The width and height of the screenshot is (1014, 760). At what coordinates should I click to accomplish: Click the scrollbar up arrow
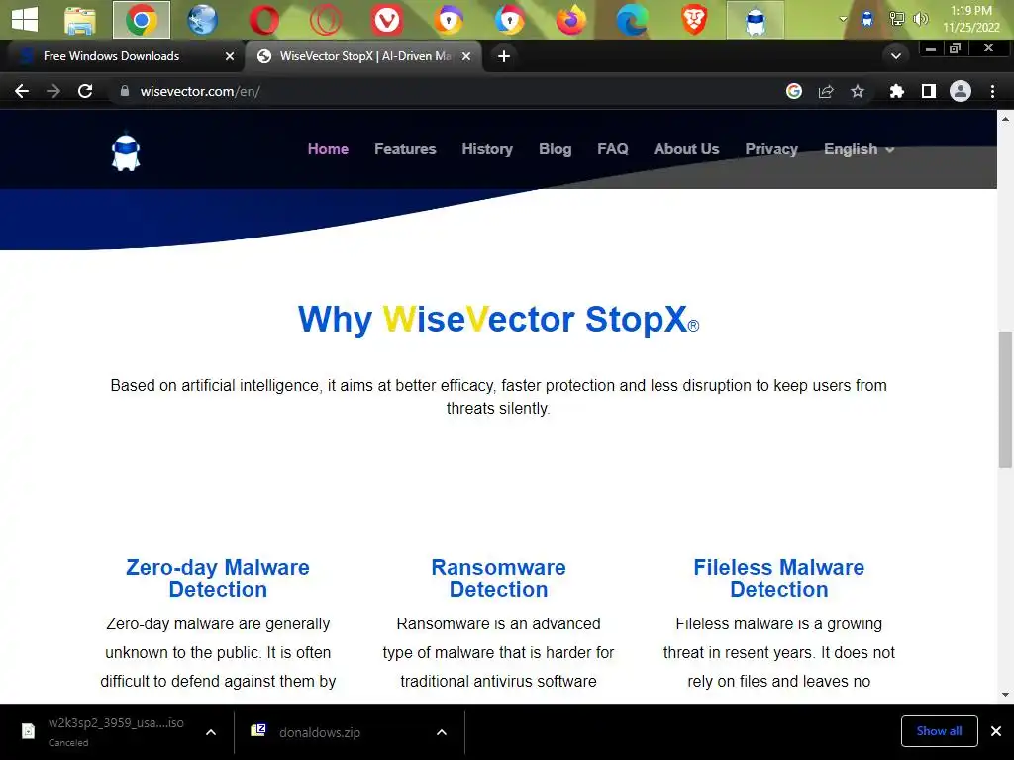(1005, 119)
